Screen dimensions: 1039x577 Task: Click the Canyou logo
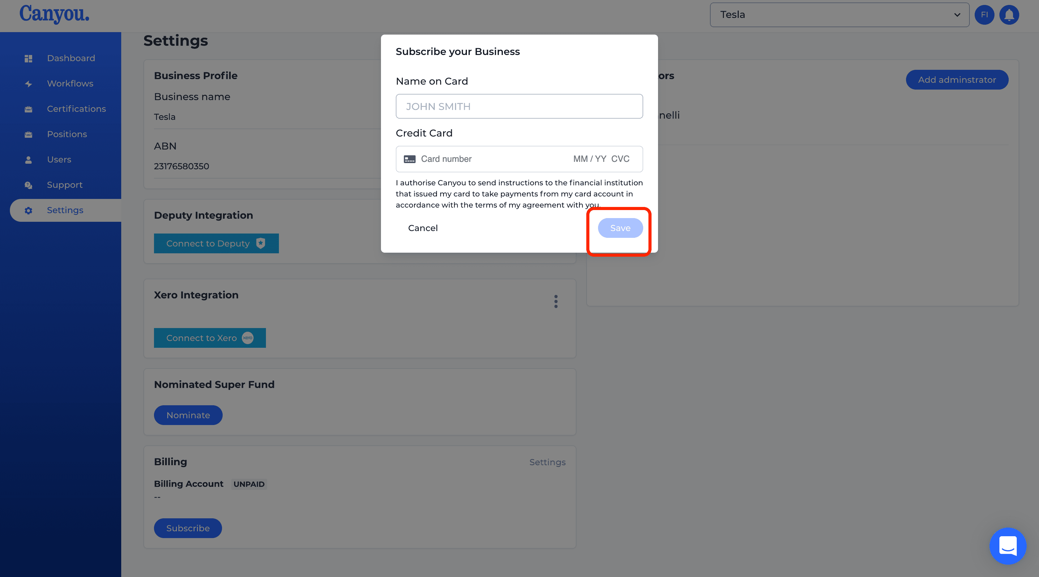coord(54,14)
